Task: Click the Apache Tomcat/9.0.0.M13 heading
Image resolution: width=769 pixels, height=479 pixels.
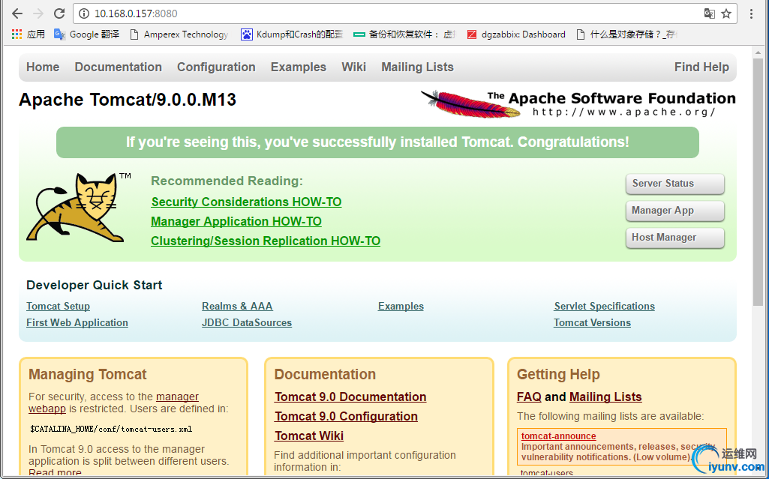Action: click(x=128, y=100)
